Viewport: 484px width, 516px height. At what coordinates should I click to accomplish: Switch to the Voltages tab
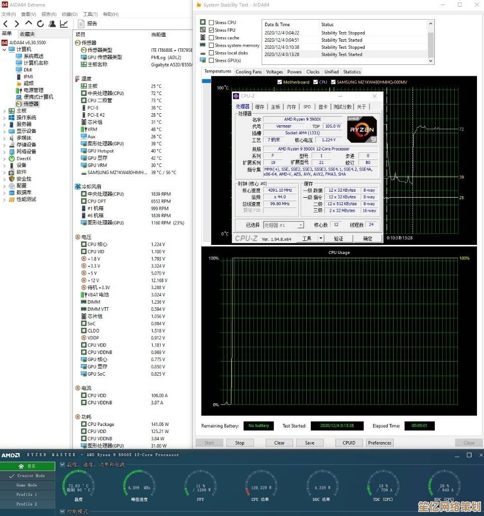pyautogui.click(x=274, y=72)
